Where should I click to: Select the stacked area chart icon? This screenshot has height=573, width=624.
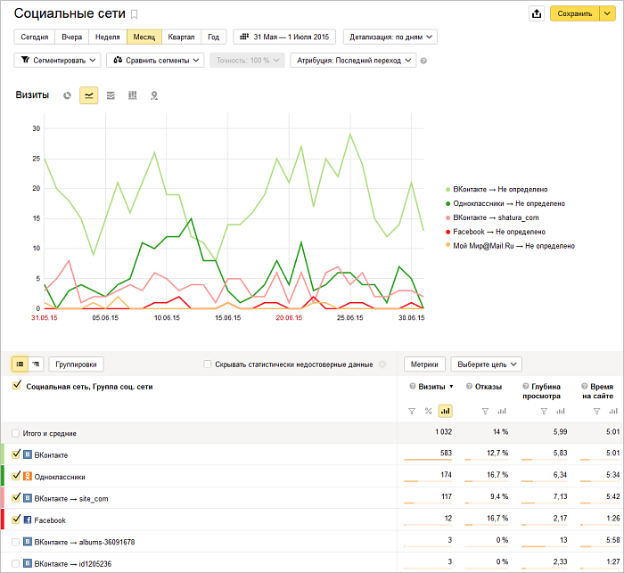(111, 95)
